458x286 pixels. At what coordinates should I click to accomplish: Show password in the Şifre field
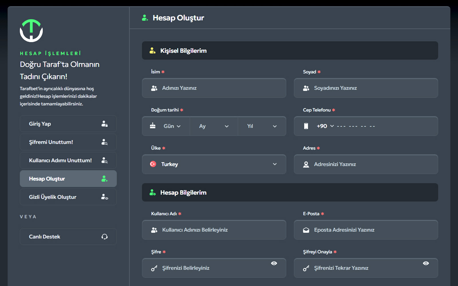coord(274,263)
